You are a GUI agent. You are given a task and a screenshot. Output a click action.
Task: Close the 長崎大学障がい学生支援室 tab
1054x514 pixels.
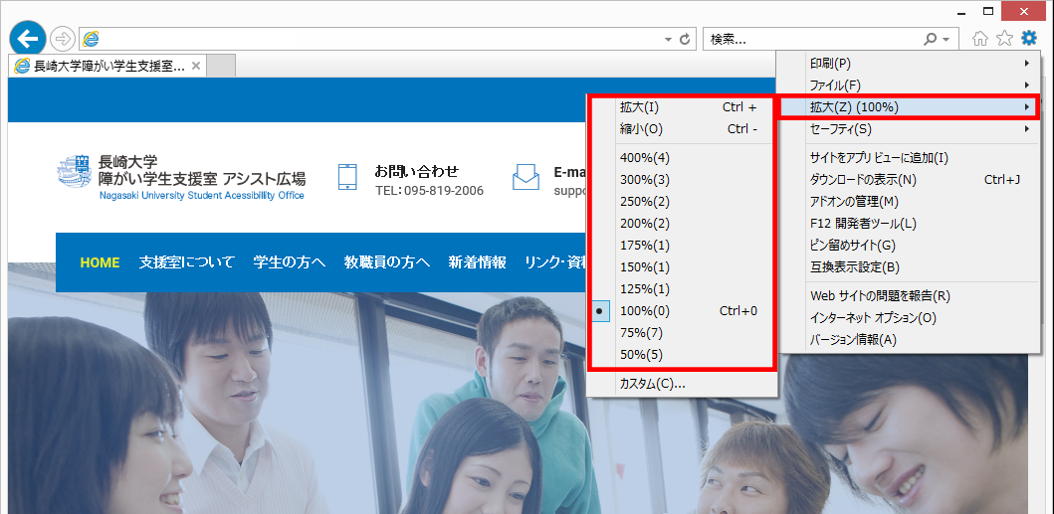coord(196,66)
